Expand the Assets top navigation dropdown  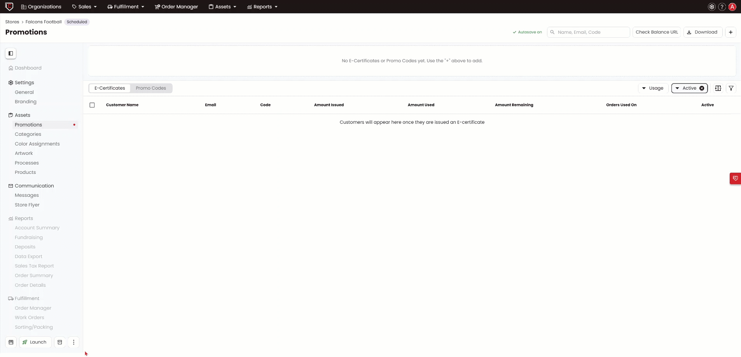point(222,7)
